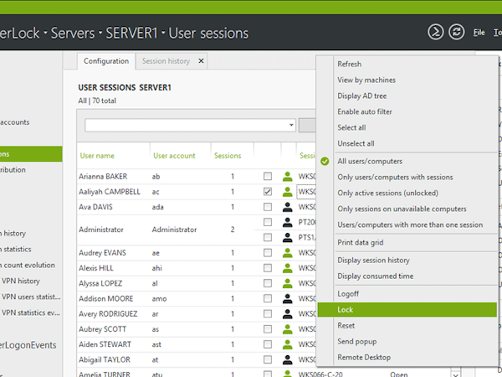Click the Administrator PTS1 session user icon

pyautogui.click(x=287, y=238)
